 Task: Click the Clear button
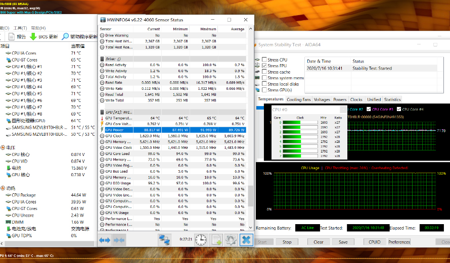[x=319, y=242]
